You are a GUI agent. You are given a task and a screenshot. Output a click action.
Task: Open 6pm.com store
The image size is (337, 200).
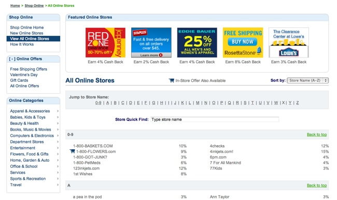tap(218, 157)
